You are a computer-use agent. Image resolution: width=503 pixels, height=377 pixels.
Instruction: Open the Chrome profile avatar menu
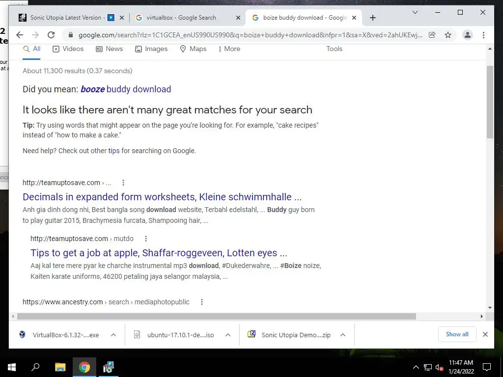(468, 35)
